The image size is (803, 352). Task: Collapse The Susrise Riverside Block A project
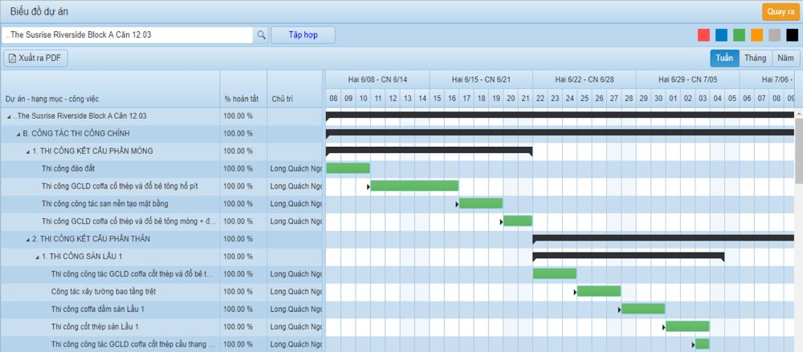[8, 115]
